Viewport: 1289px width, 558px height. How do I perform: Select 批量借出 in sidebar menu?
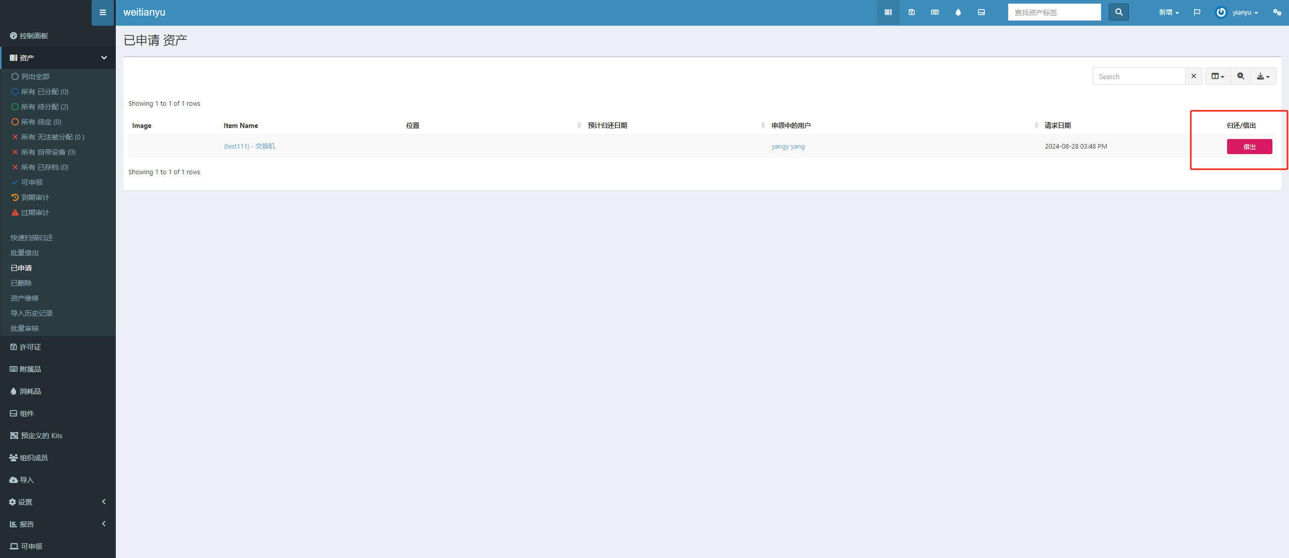pyautogui.click(x=25, y=253)
